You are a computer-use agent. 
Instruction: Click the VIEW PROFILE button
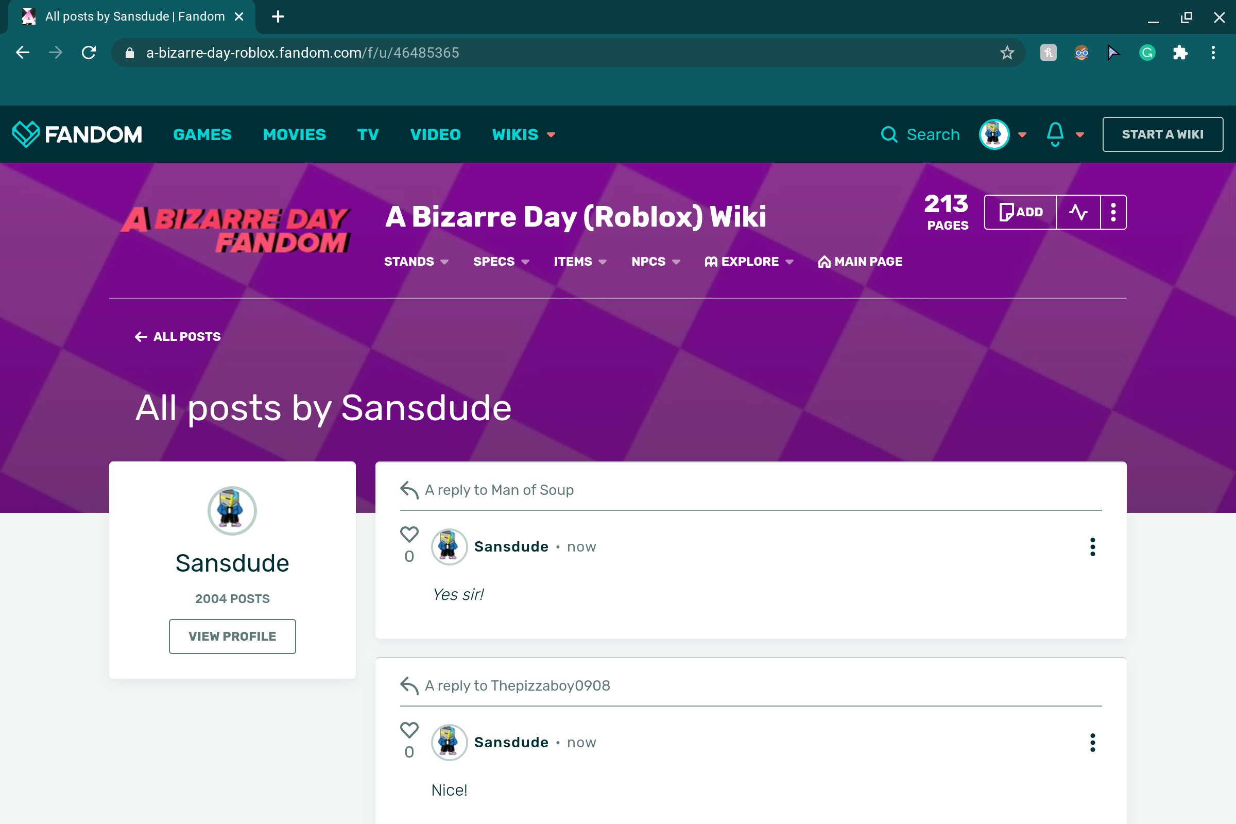232,637
